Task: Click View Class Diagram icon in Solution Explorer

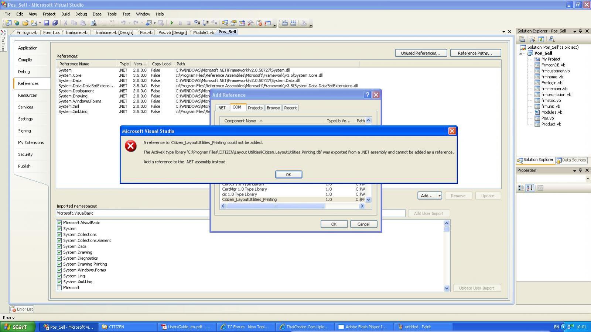Action: [x=551, y=39]
